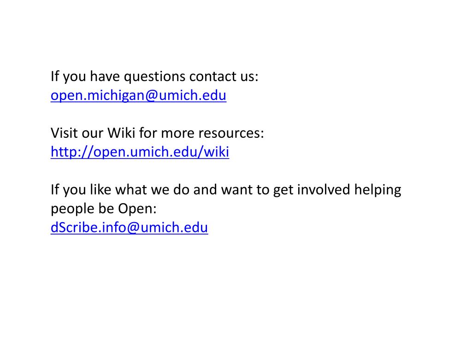Click the word 'involved' in the paragraph
Viewport: 472px width, 354px height.
pyautogui.click(x=324, y=189)
